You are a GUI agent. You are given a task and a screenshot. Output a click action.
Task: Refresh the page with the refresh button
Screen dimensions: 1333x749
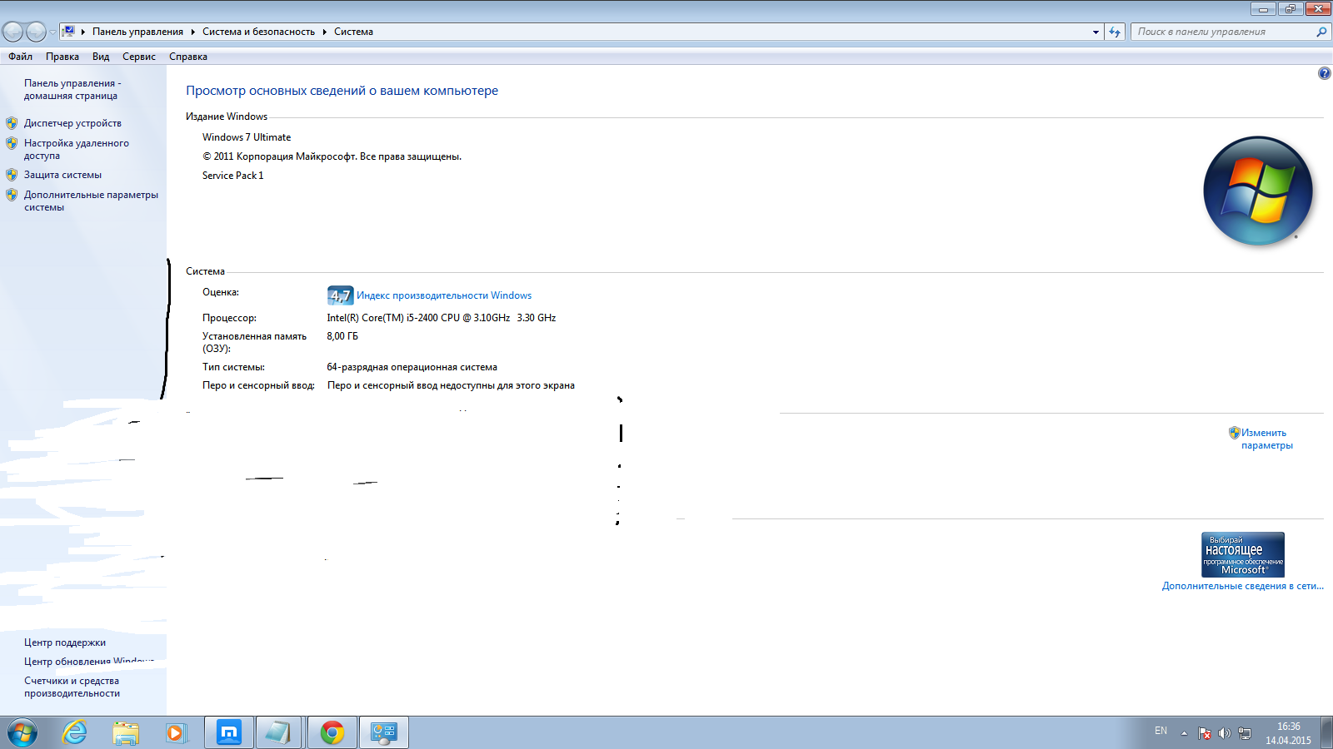pos(1115,32)
